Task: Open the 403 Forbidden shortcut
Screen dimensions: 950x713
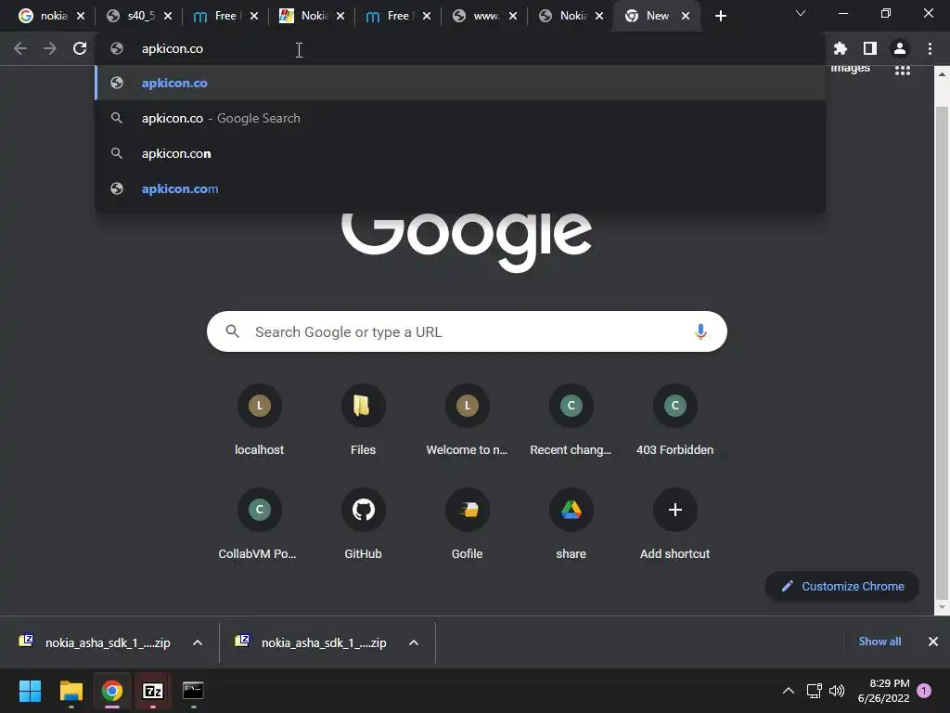Action: (675, 421)
